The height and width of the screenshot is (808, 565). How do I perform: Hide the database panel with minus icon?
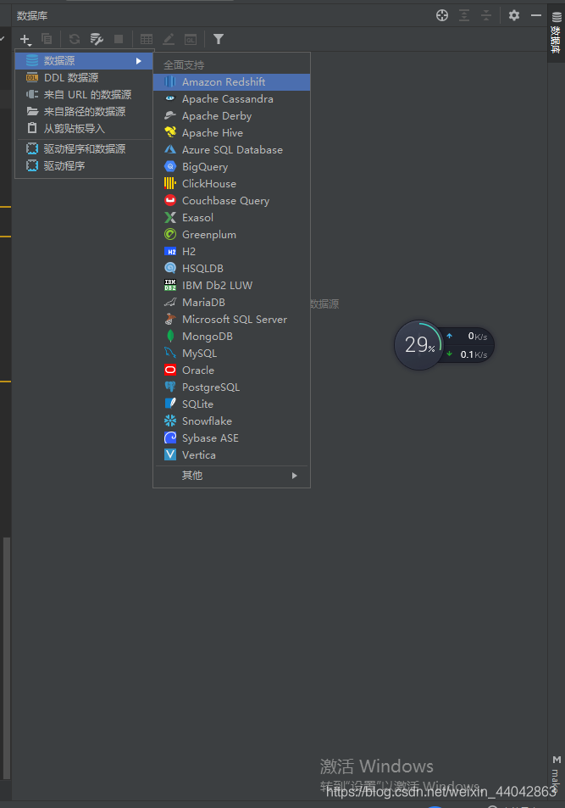pyautogui.click(x=536, y=15)
